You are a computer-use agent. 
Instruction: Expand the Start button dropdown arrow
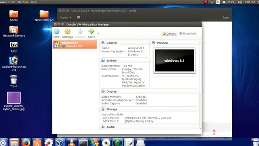[99, 33]
